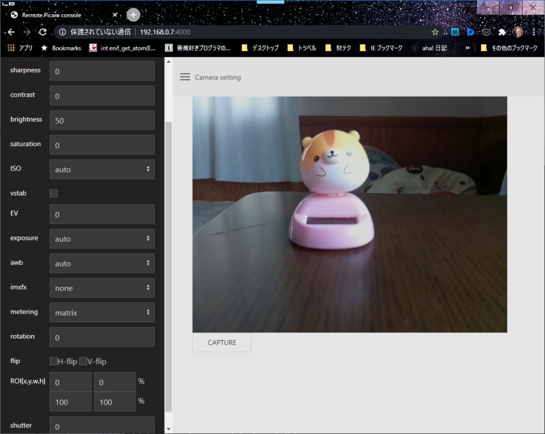
Task: Open the metering dropdown set to matrix
Action: pos(102,312)
